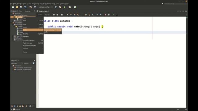198x111 pixels.
Task: Click the green Comment editor icon
Action: point(113,15)
